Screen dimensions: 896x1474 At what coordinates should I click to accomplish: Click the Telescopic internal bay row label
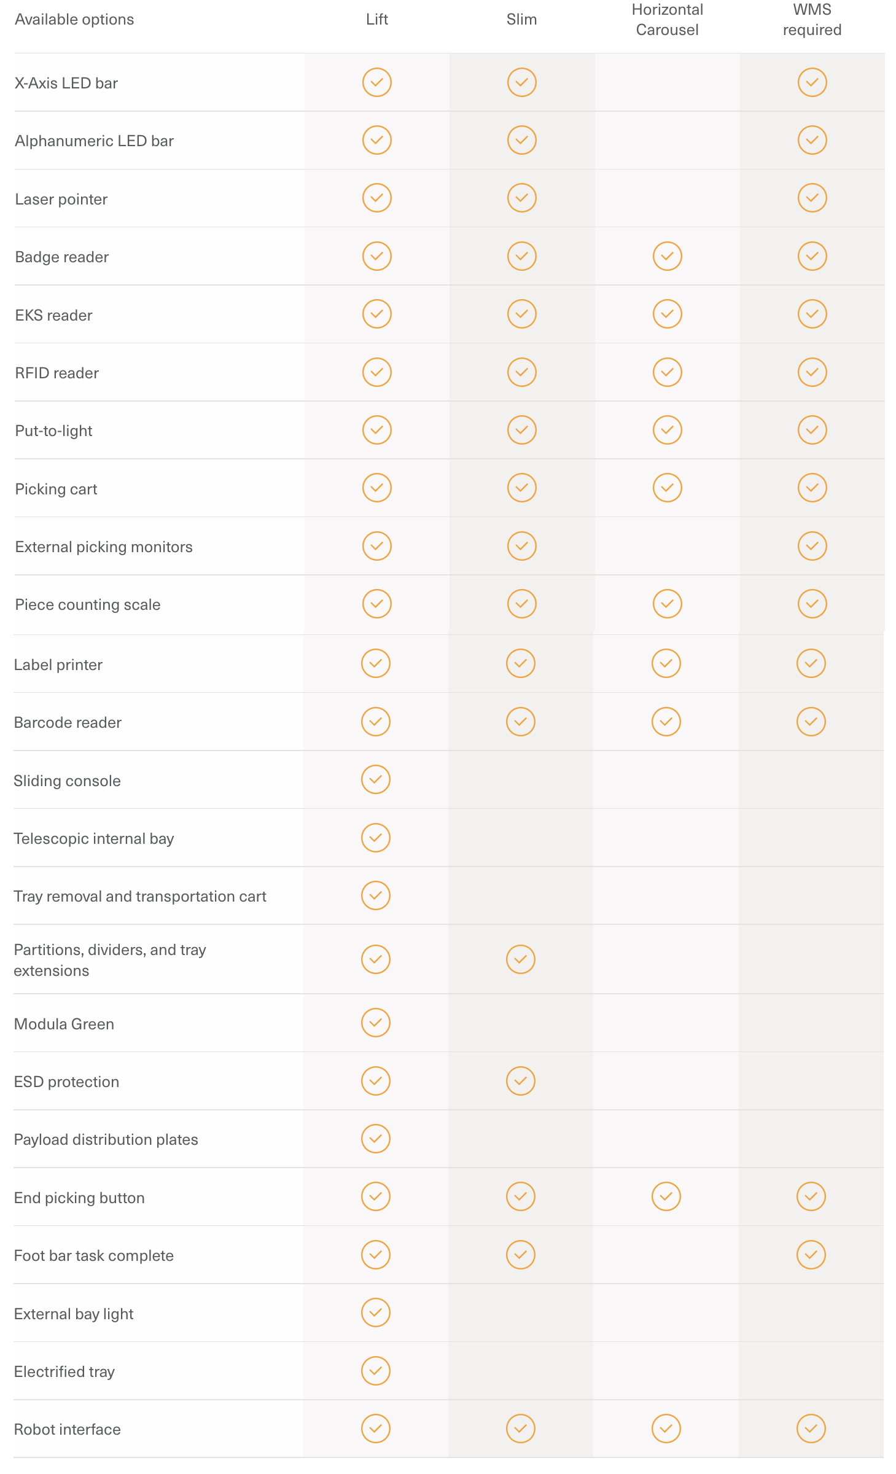[x=94, y=839]
